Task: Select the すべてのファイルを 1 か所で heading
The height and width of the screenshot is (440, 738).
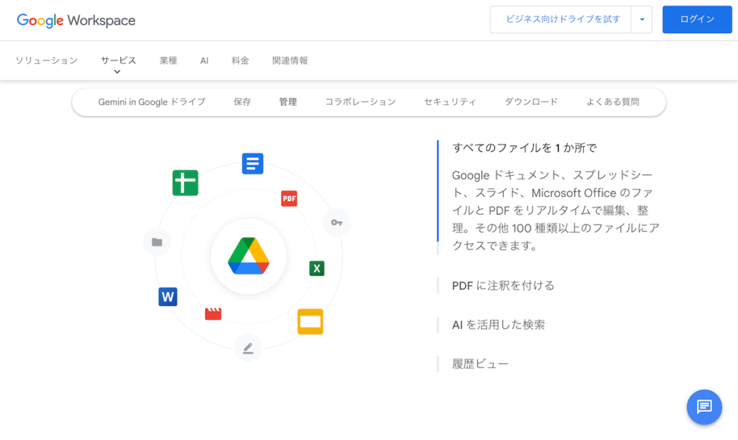Action: (x=525, y=148)
